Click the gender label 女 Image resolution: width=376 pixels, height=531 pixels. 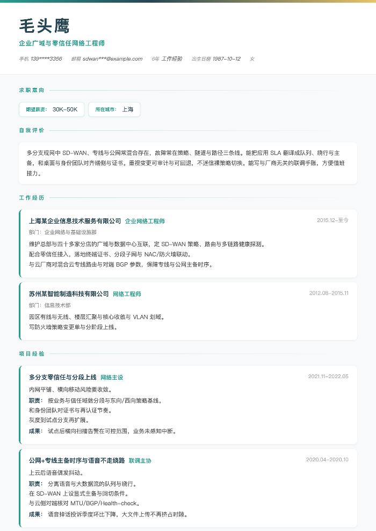(x=252, y=59)
